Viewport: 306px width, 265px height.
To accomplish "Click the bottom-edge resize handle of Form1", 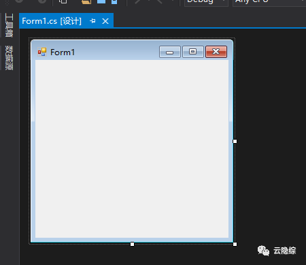I will (x=132, y=244).
